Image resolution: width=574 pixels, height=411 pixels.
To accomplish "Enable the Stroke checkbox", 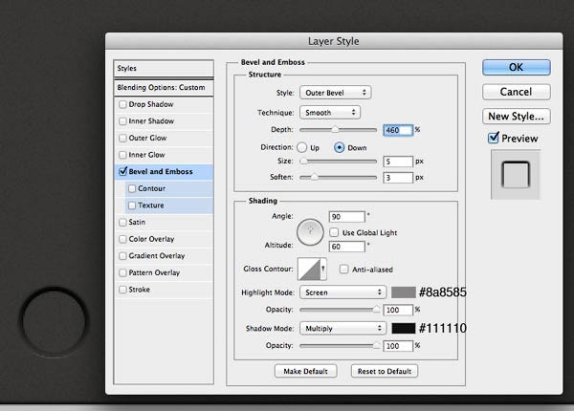I will [x=122, y=290].
